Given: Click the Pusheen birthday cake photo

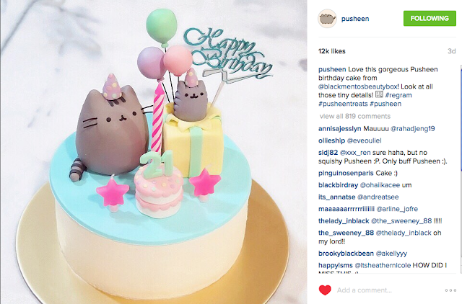Looking at the screenshot, I should [x=154, y=152].
